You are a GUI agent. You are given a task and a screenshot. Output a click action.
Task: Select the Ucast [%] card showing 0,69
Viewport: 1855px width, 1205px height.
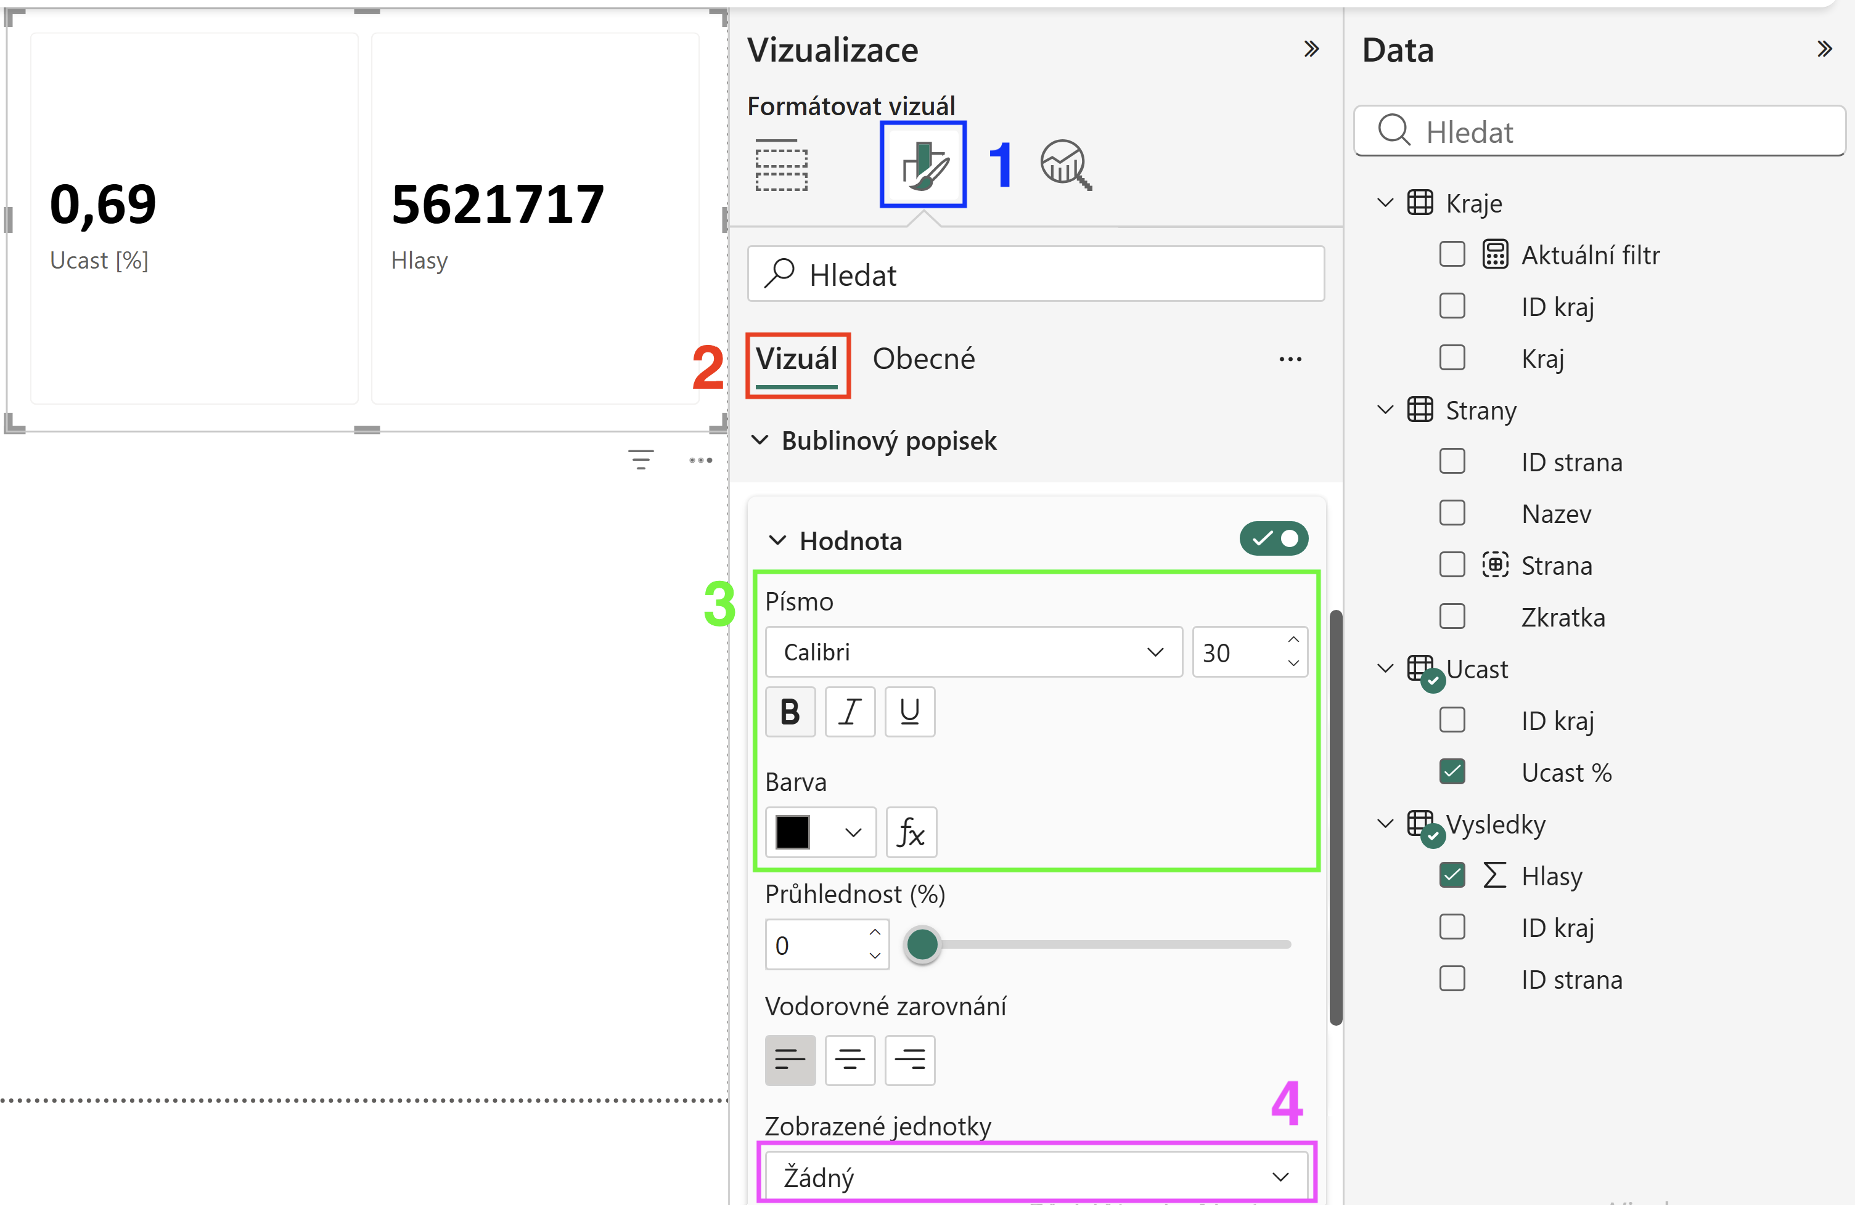pos(194,218)
